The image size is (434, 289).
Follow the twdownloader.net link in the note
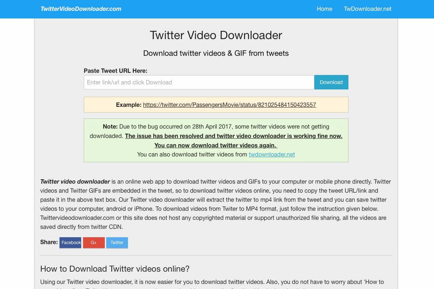272,154
